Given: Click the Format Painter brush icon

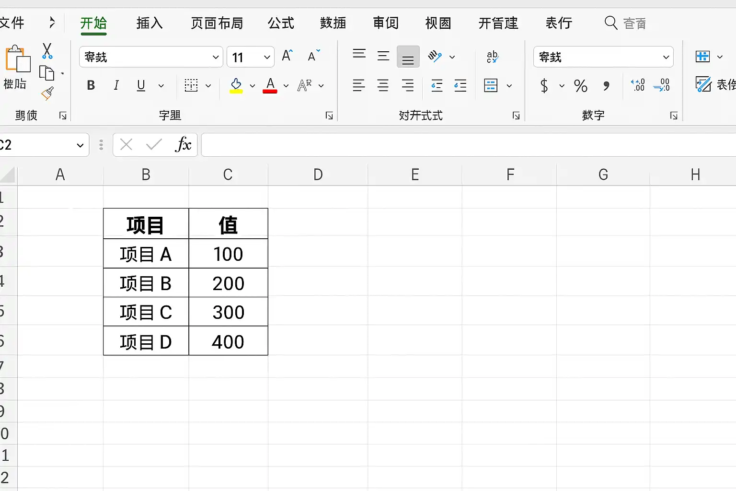Looking at the screenshot, I should pos(47,93).
